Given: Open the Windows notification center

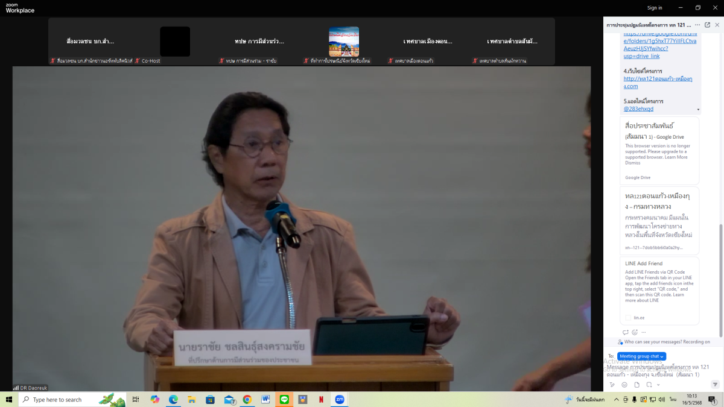Looking at the screenshot, I should coord(713,399).
